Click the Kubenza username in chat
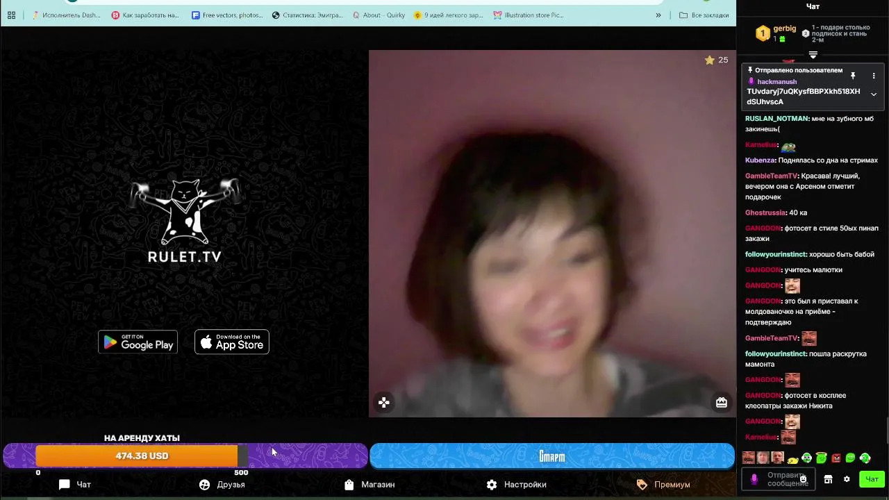The width and height of the screenshot is (889, 500). 760,160
